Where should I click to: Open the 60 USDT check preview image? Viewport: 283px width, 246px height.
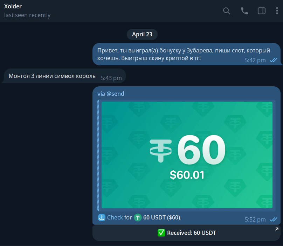click(x=187, y=155)
